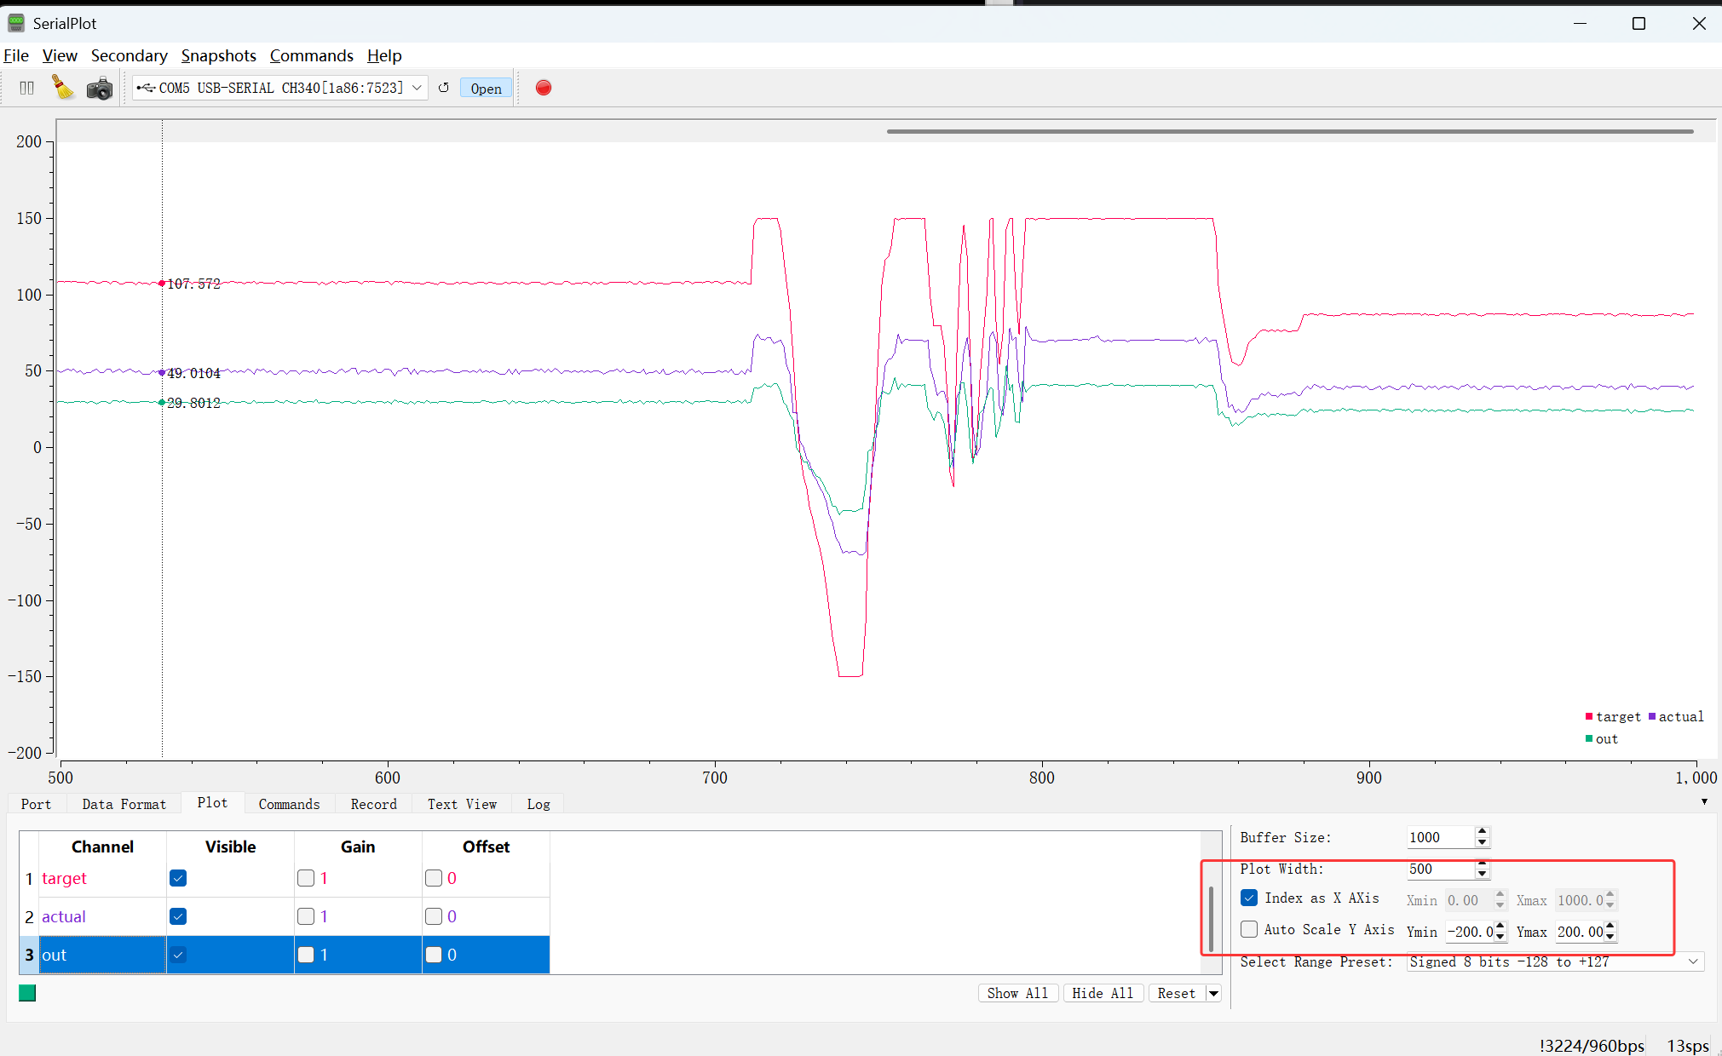The width and height of the screenshot is (1722, 1056).
Task: Click the out legend entry in plot
Action: (x=1601, y=738)
